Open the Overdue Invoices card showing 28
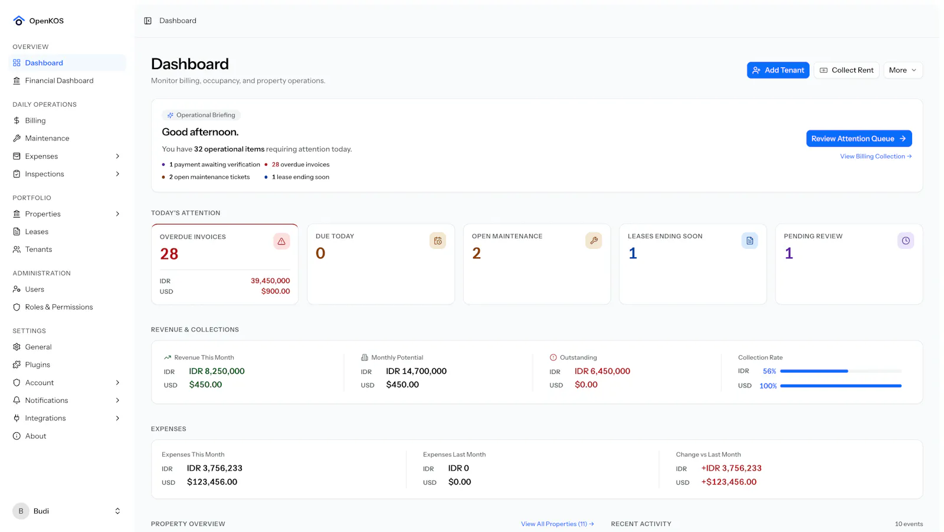 click(x=225, y=264)
